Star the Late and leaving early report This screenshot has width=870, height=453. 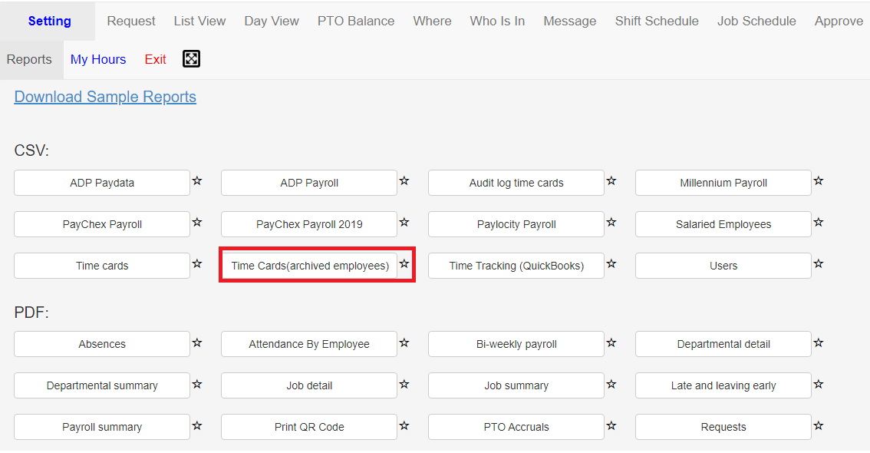pos(819,384)
